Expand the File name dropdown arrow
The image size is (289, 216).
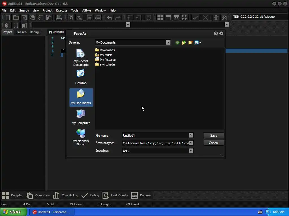[x=191, y=135]
